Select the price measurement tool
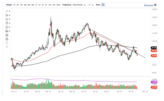 [7, 31]
